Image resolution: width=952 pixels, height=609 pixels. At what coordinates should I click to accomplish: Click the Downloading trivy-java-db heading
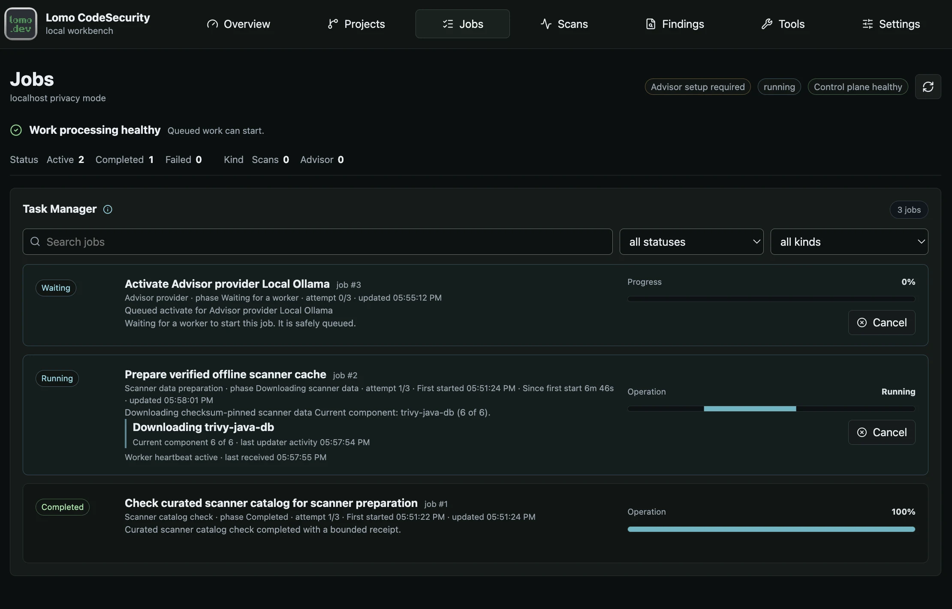click(x=203, y=427)
